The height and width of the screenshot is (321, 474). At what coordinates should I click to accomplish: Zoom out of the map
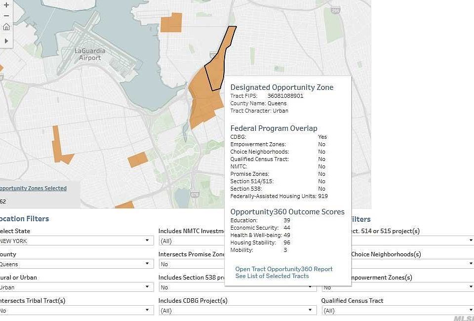tap(6, 16)
